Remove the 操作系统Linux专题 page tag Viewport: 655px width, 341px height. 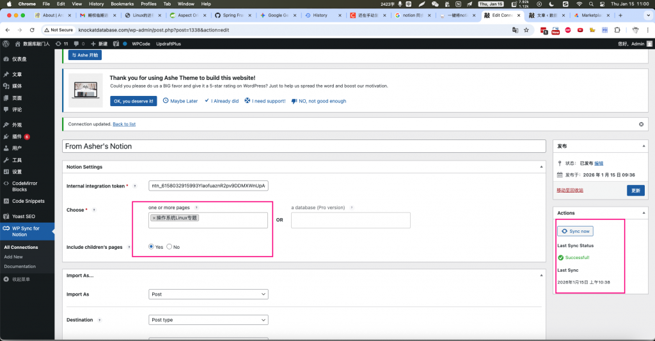click(x=154, y=218)
